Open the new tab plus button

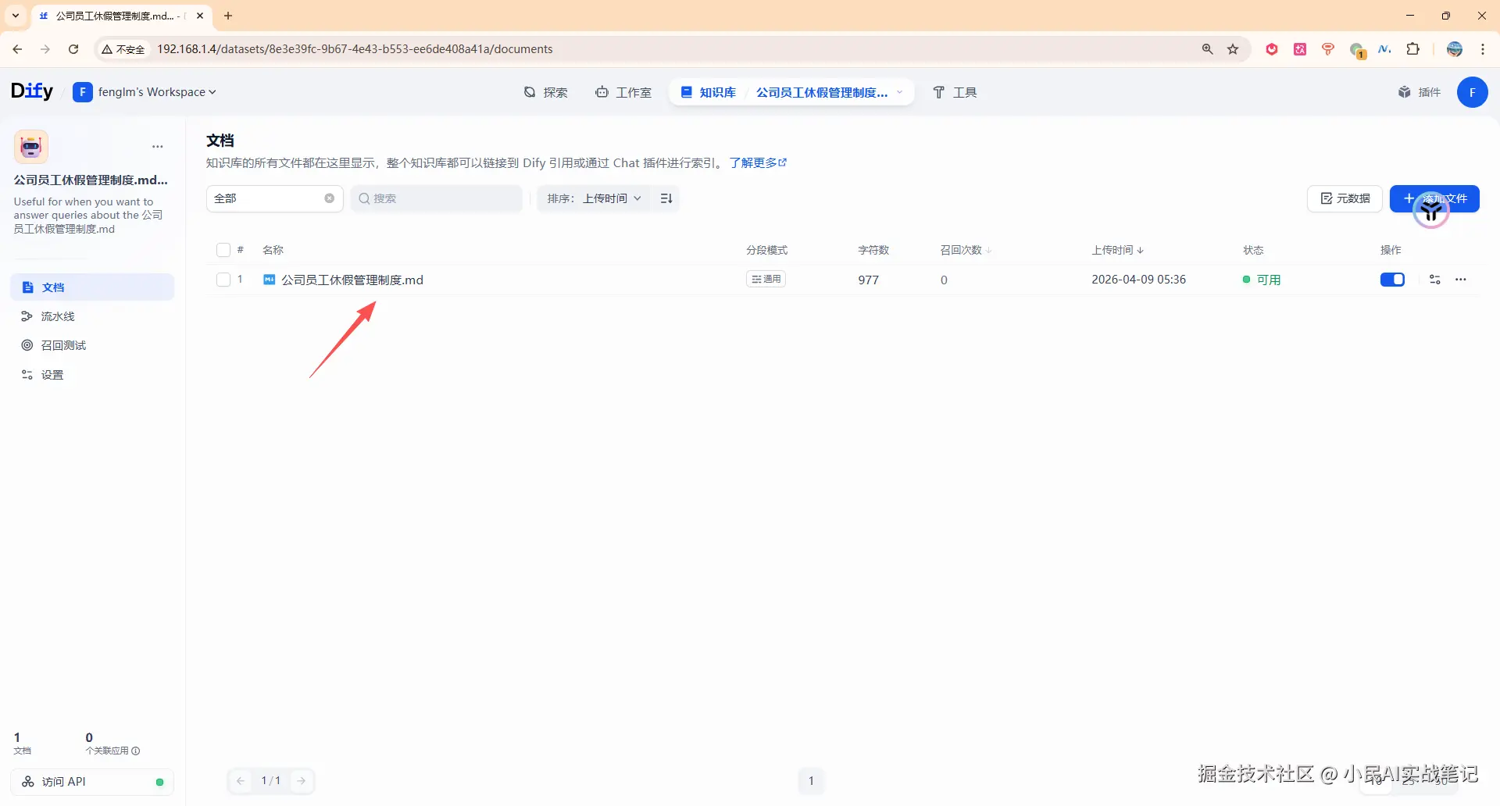tap(228, 16)
